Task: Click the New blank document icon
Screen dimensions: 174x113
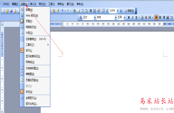Action: 3,11
